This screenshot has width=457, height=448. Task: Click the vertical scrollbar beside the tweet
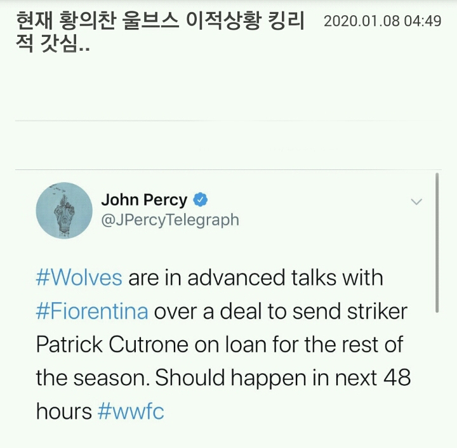pyautogui.click(x=437, y=242)
